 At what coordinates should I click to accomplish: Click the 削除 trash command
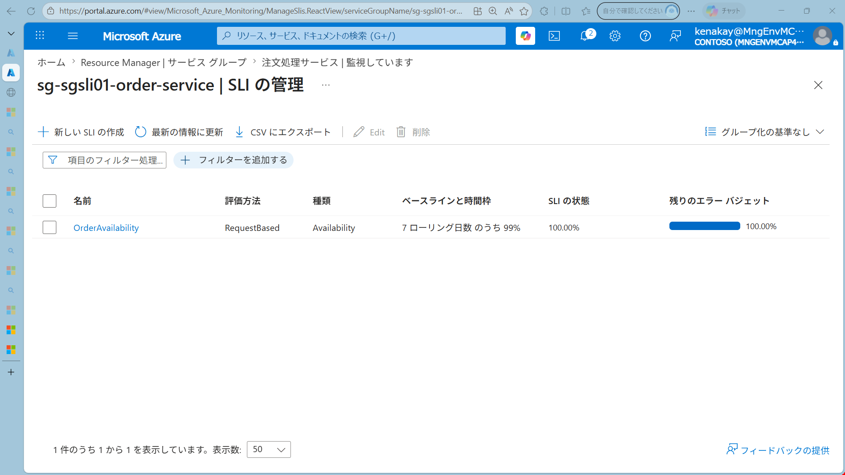point(413,132)
